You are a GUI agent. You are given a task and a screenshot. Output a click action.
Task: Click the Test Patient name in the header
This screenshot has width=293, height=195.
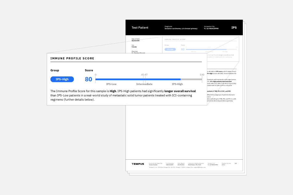coord(140,28)
